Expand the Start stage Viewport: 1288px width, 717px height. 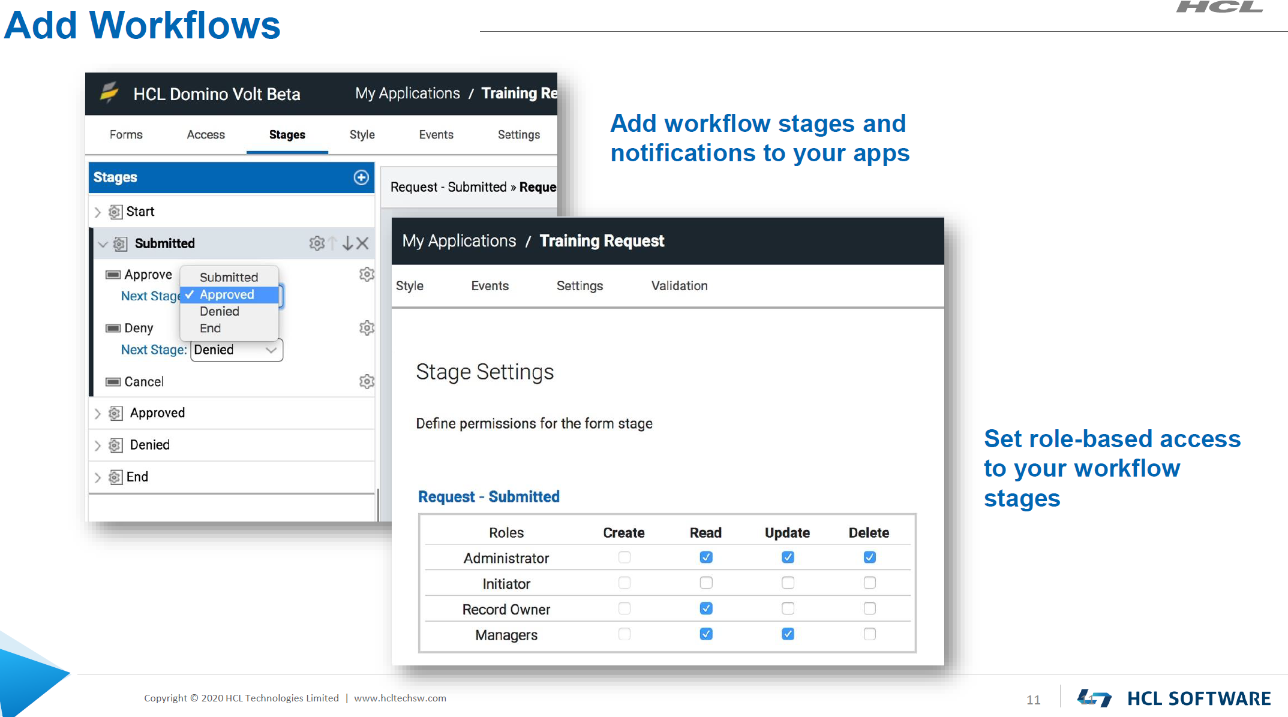pos(98,212)
